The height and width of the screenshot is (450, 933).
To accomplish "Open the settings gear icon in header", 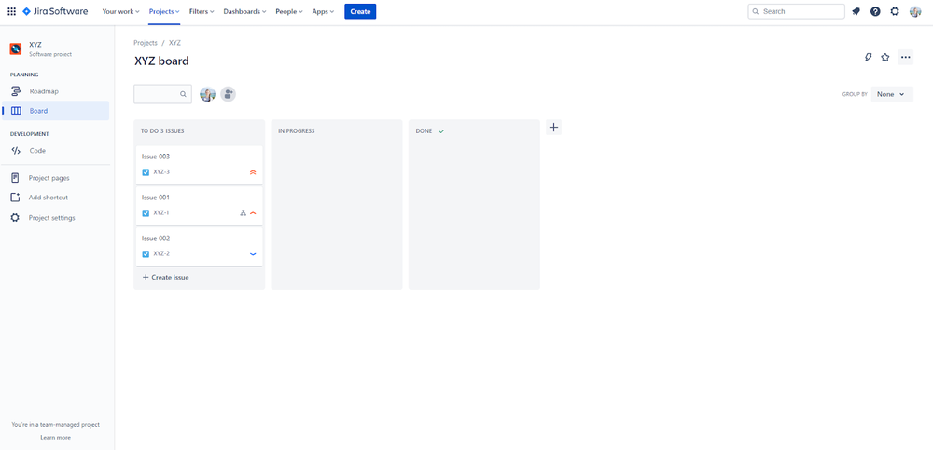I will (x=895, y=11).
